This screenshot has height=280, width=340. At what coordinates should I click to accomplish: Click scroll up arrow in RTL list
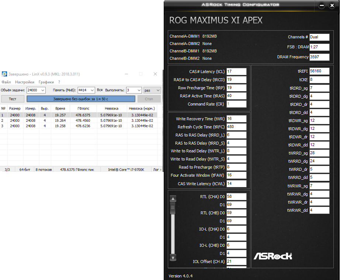tap(173, 198)
